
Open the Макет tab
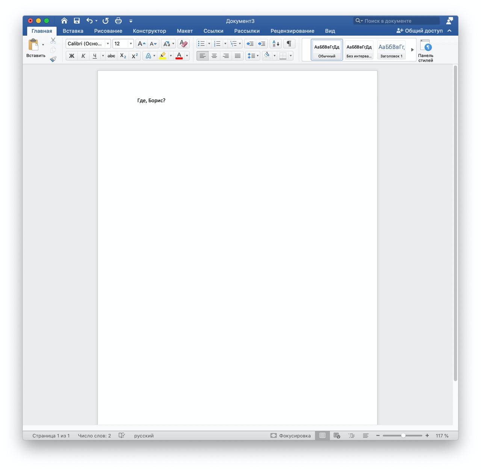click(x=185, y=31)
